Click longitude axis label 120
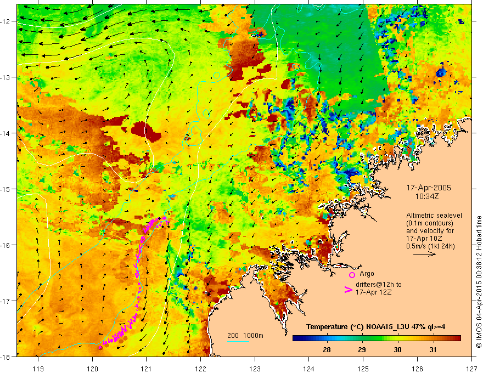483x373 pixels. (92, 369)
